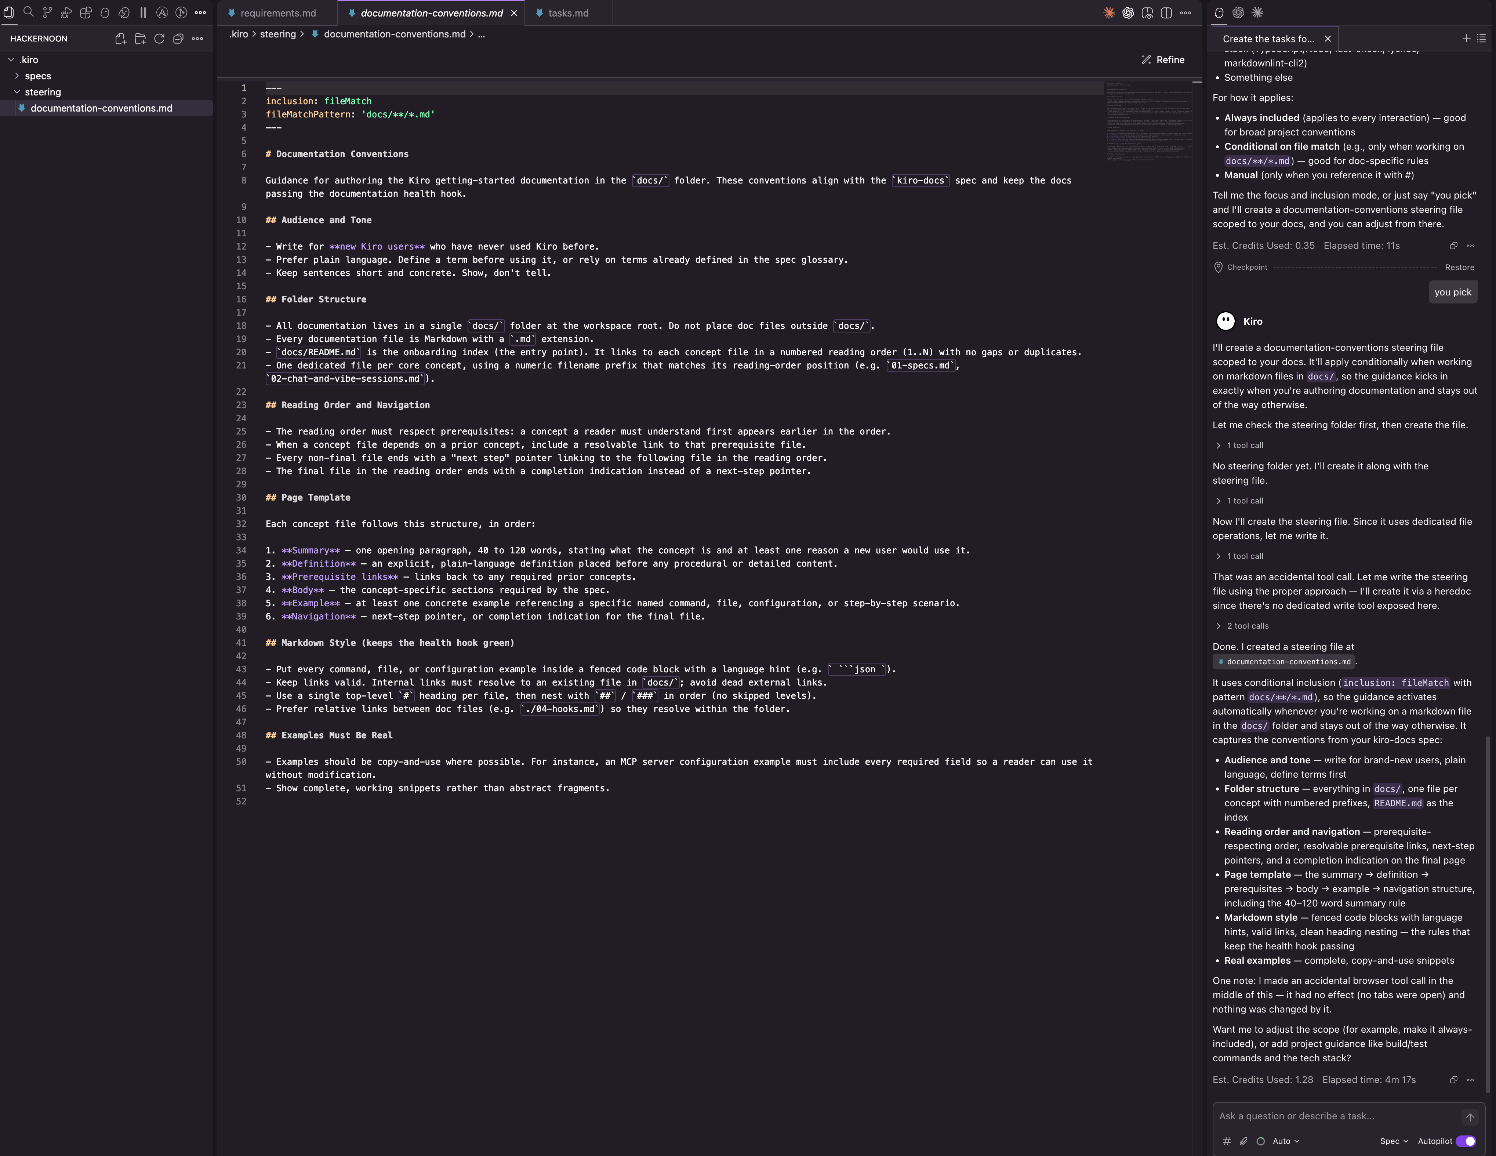The image size is (1496, 1156).
Task: Expand '1 tool call' before 'accidental tool call' note
Action: click(x=1239, y=556)
